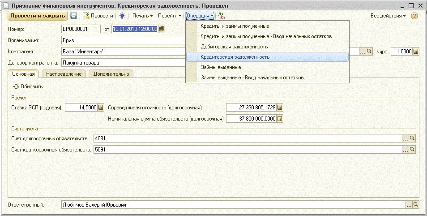Image resolution: width=427 pixels, height=216 pixels.
Task: Click the help question mark icon
Action: tap(414, 16)
